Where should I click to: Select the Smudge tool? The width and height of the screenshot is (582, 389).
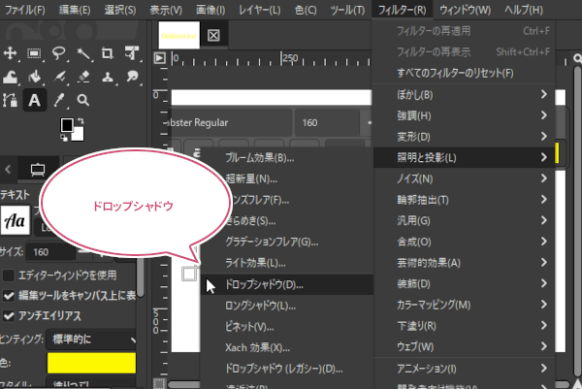click(x=132, y=77)
